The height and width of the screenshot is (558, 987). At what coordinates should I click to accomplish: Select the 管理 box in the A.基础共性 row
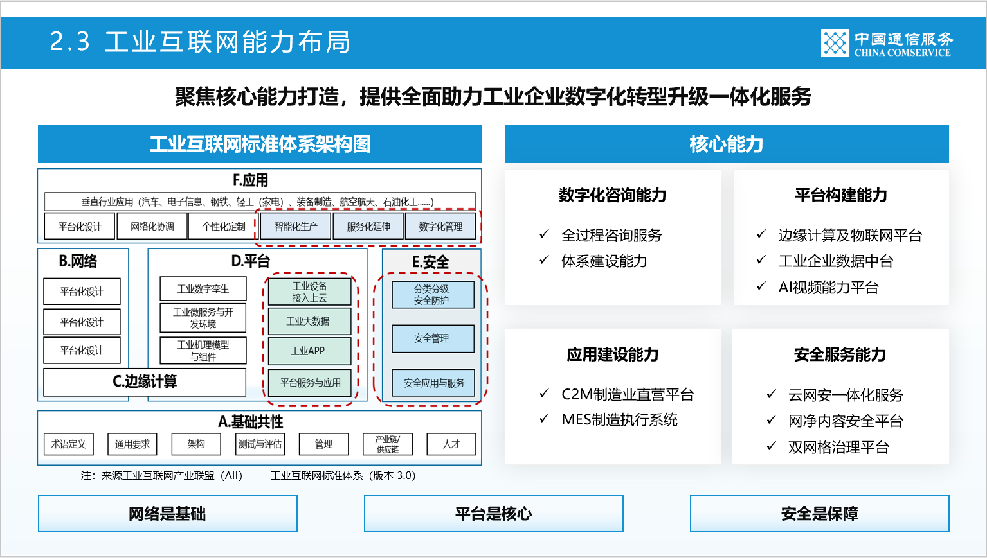click(323, 444)
